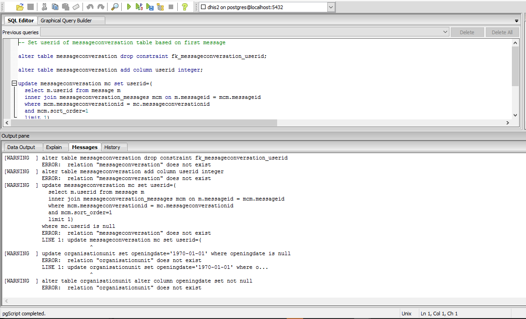The width and height of the screenshot is (526, 319).
Task: Click the Execute pgScript icon
Action: coord(139,7)
